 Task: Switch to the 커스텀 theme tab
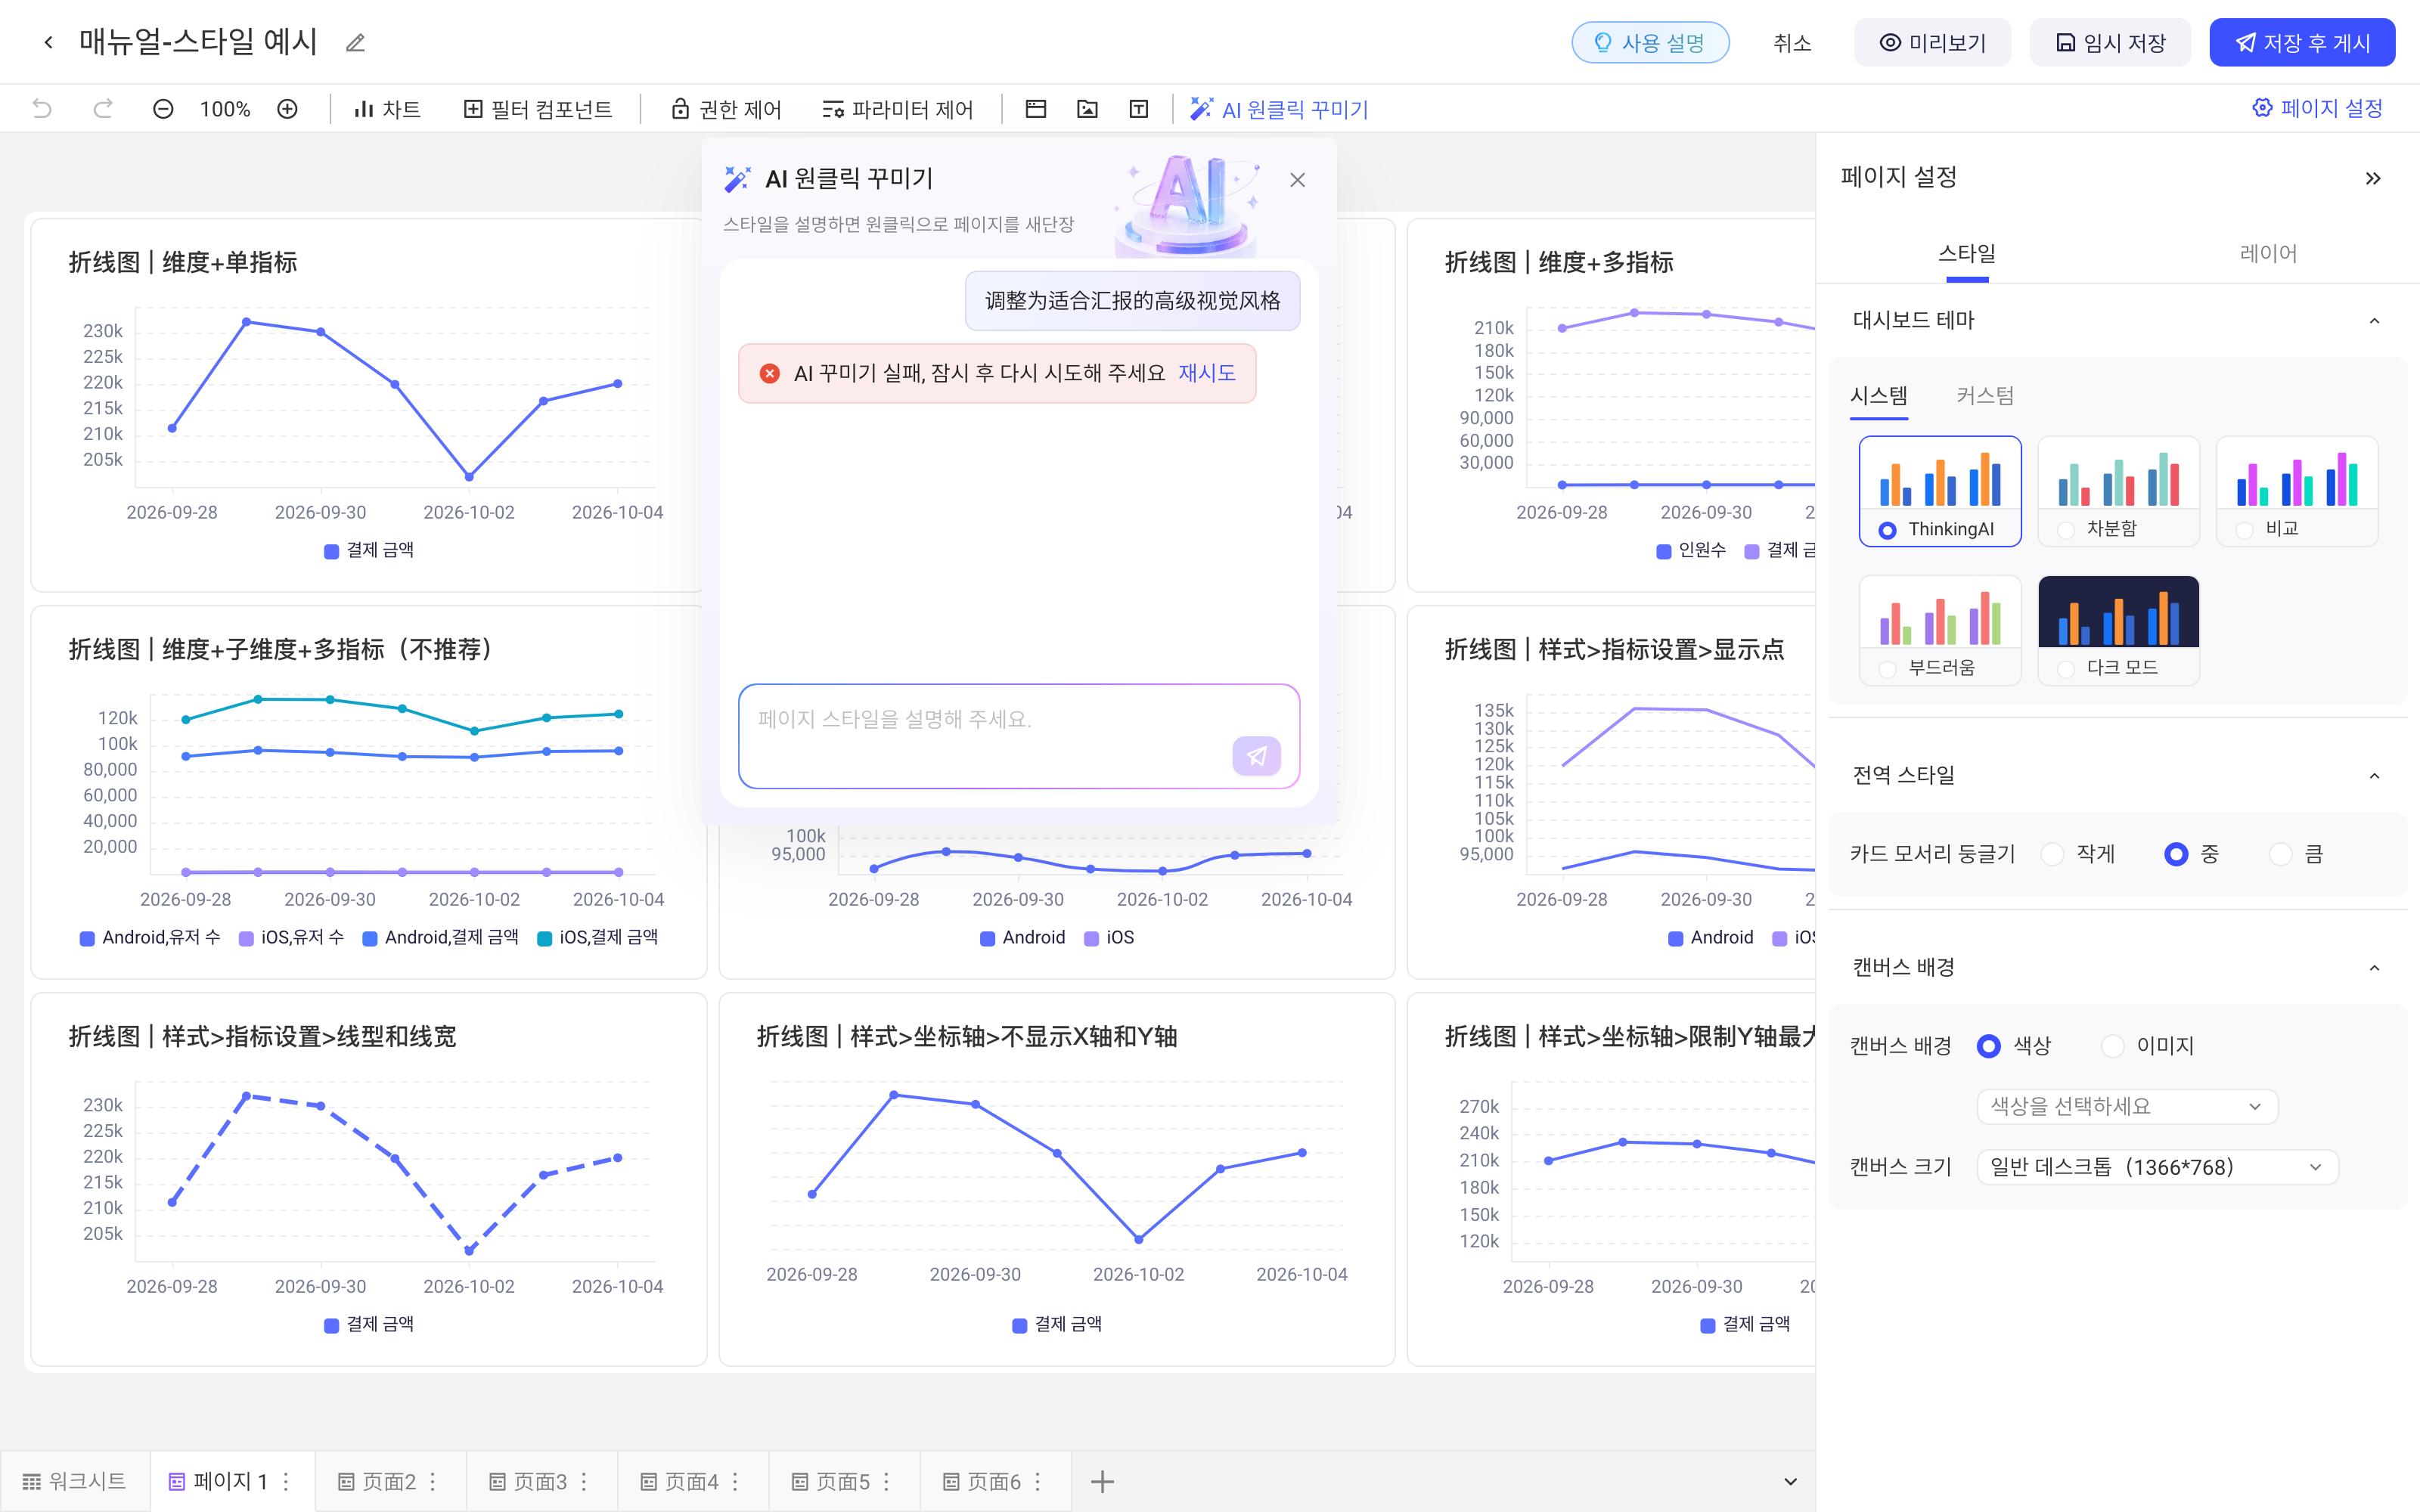tap(1985, 395)
